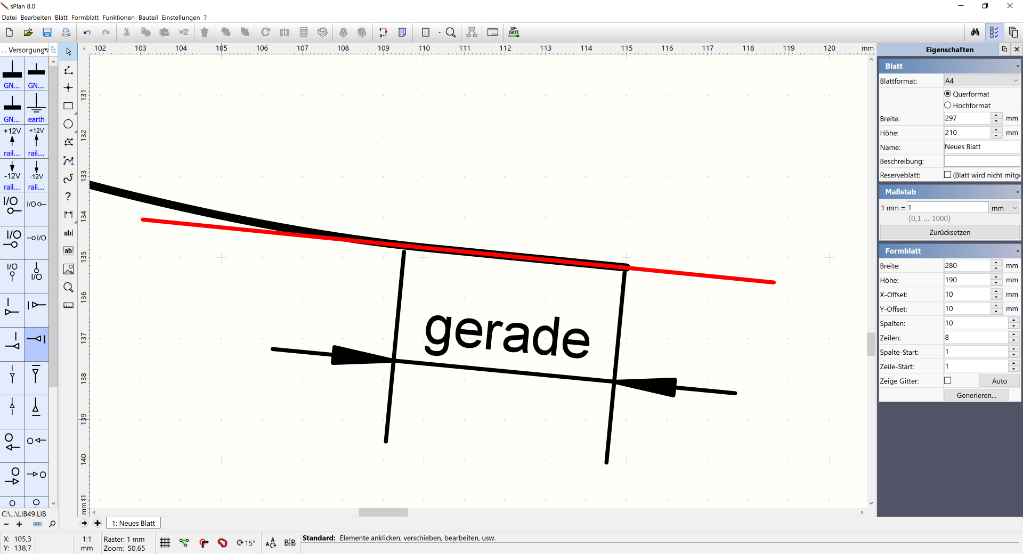Increase the Blatt Breite value with up arrow
Image resolution: width=1023 pixels, height=554 pixels.
coord(996,116)
